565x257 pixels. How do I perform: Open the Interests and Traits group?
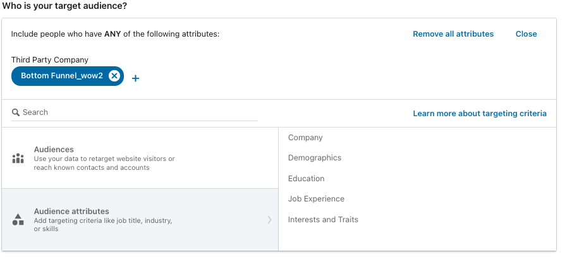(323, 220)
